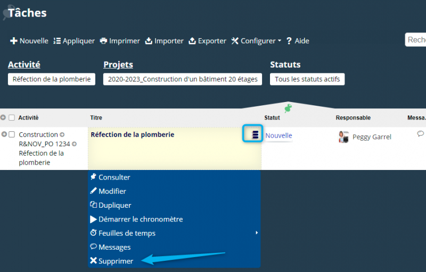Start the chronometer from context menu
Viewport: 426px width, 272px height.
pos(140,219)
